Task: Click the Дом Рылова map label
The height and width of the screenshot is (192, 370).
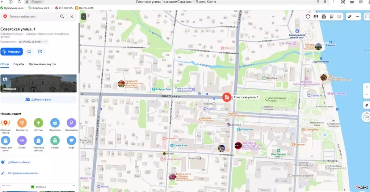Action: (x=278, y=155)
